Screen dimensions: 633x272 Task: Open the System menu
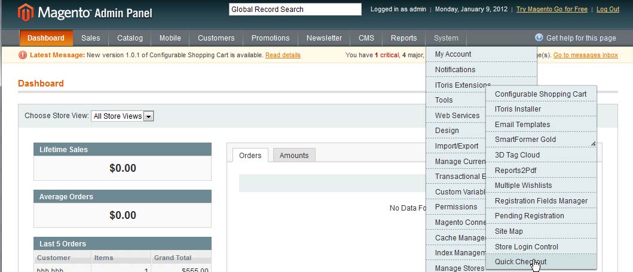tap(446, 38)
